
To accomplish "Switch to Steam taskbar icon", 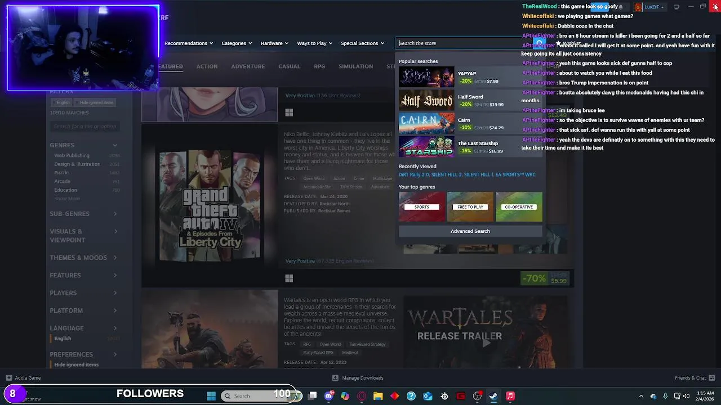I will [493, 396].
